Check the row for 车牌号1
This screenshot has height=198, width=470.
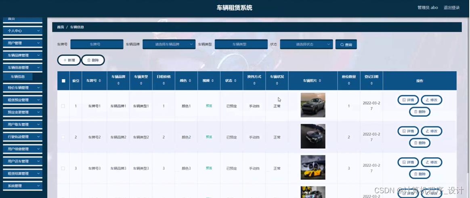(x=63, y=106)
